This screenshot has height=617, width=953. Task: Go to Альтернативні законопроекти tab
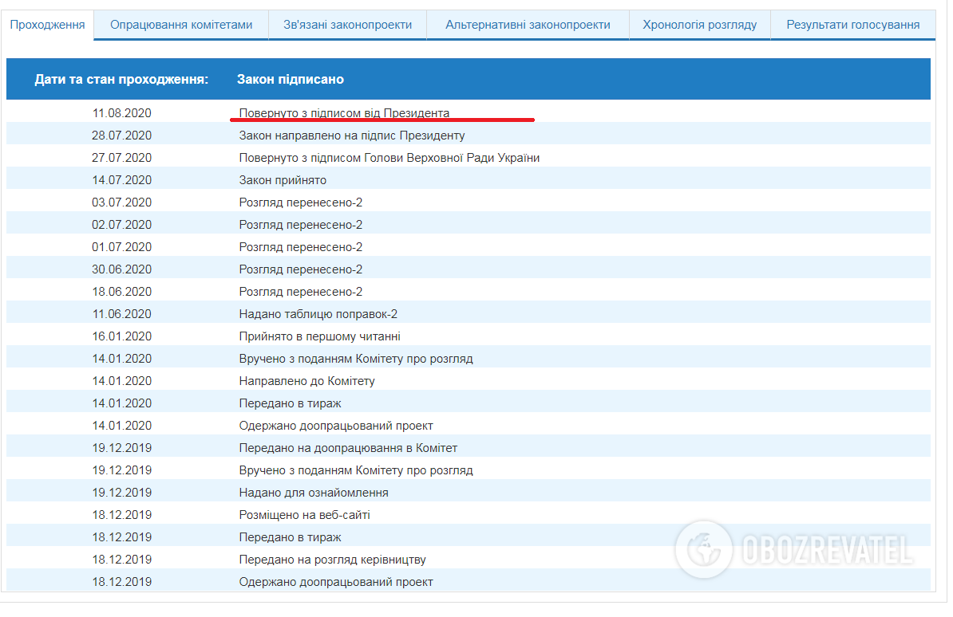(x=528, y=25)
